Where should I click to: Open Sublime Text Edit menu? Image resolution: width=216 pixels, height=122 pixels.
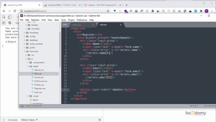pyautogui.click(x=27, y=20)
